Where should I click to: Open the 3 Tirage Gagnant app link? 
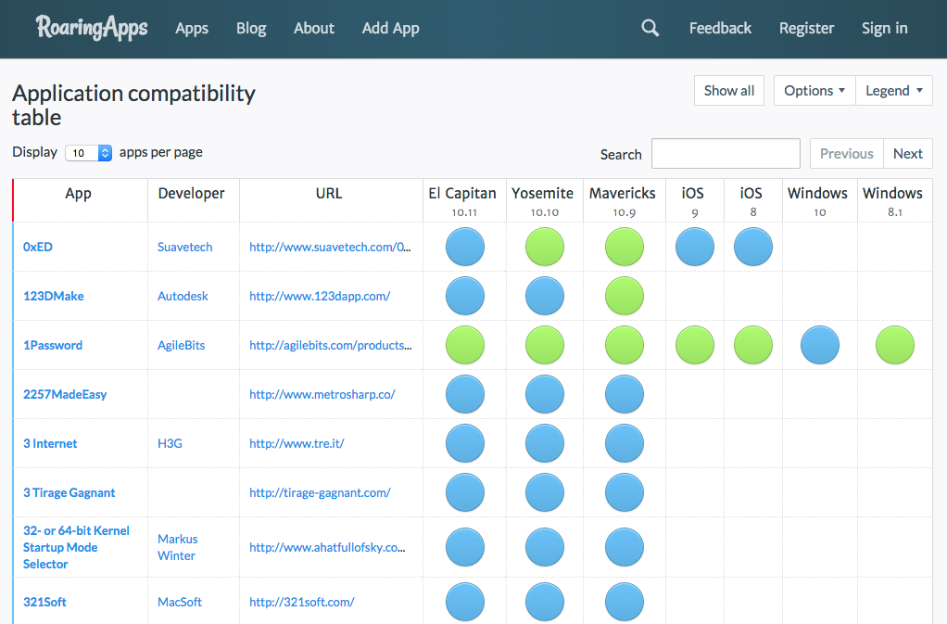click(x=69, y=492)
